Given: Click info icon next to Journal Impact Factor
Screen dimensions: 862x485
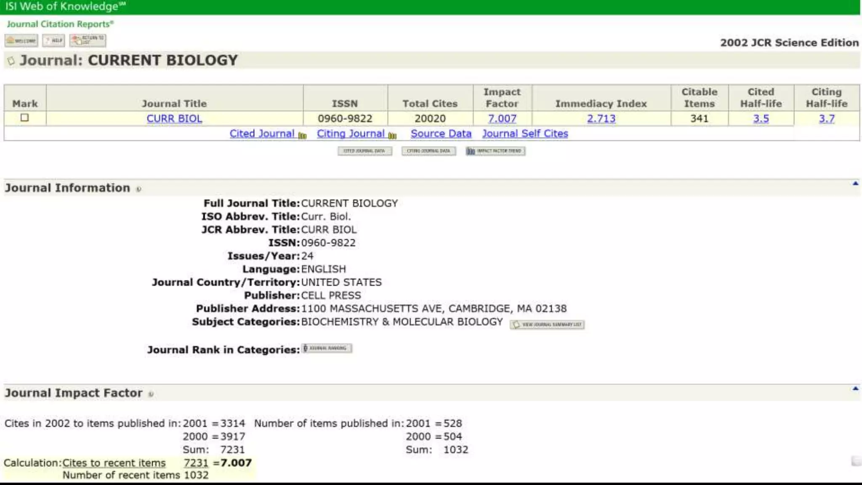Looking at the screenshot, I should click(x=151, y=394).
